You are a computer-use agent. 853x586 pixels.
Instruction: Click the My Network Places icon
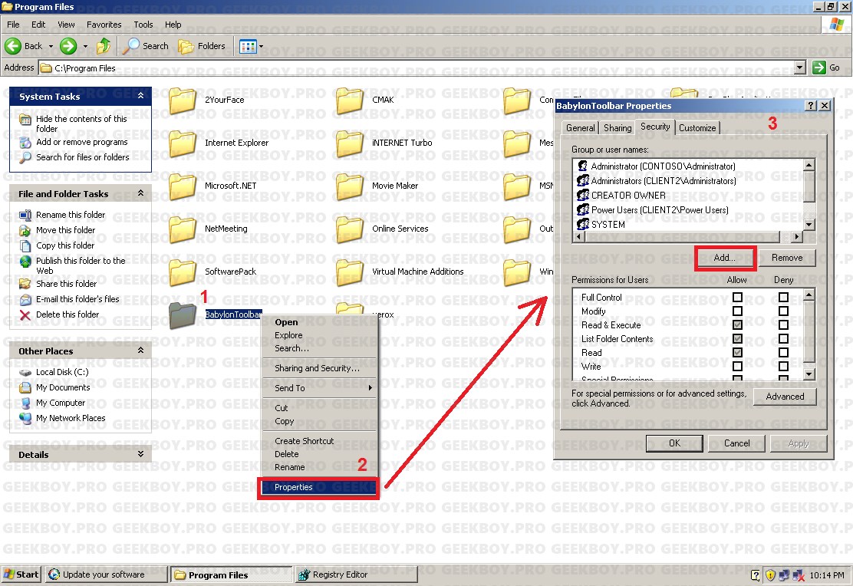pyautogui.click(x=25, y=419)
